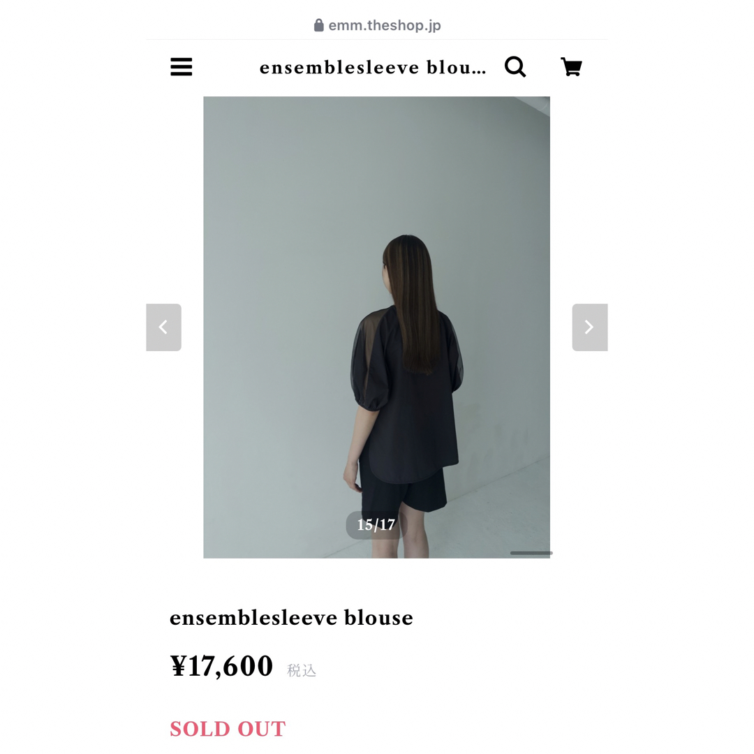Click the small scroll indicator bar on photo
754x754 pixels.
coord(531,553)
